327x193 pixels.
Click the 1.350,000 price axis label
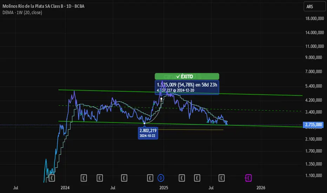tap(314, 164)
